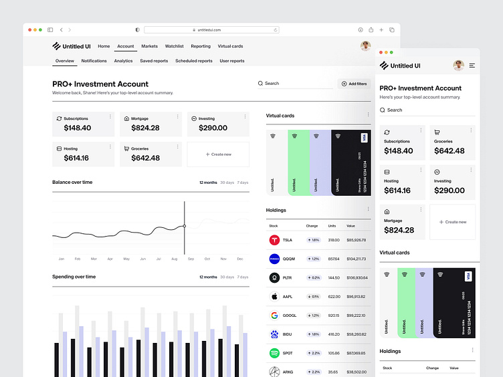Viewport: 503px width, 377px height.
Task: Select the green virtual card
Action: 299,162
